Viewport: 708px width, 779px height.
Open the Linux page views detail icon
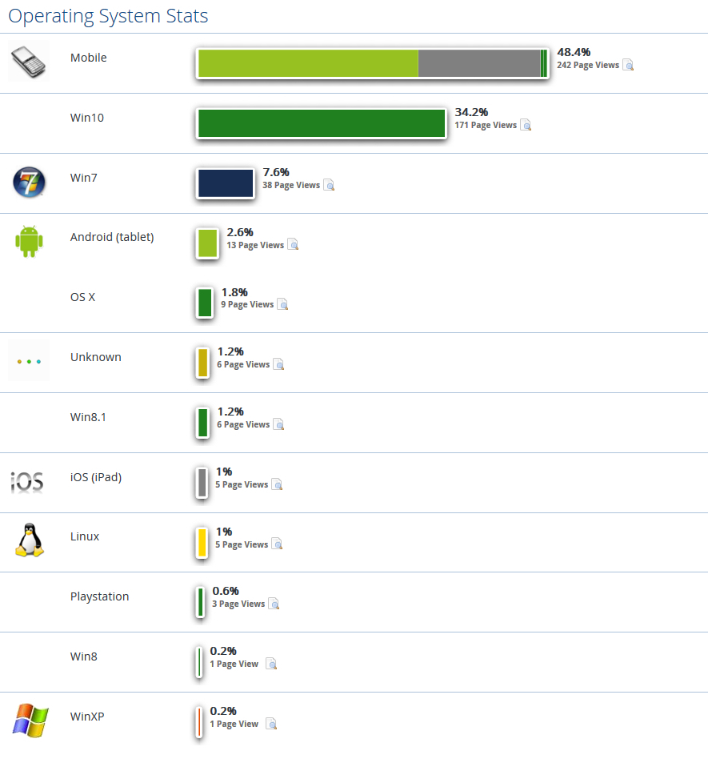click(278, 545)
